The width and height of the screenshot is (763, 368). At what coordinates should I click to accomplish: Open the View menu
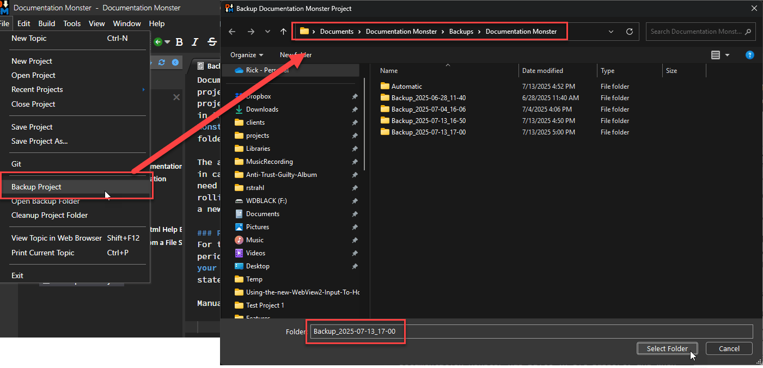click(97, 23)
